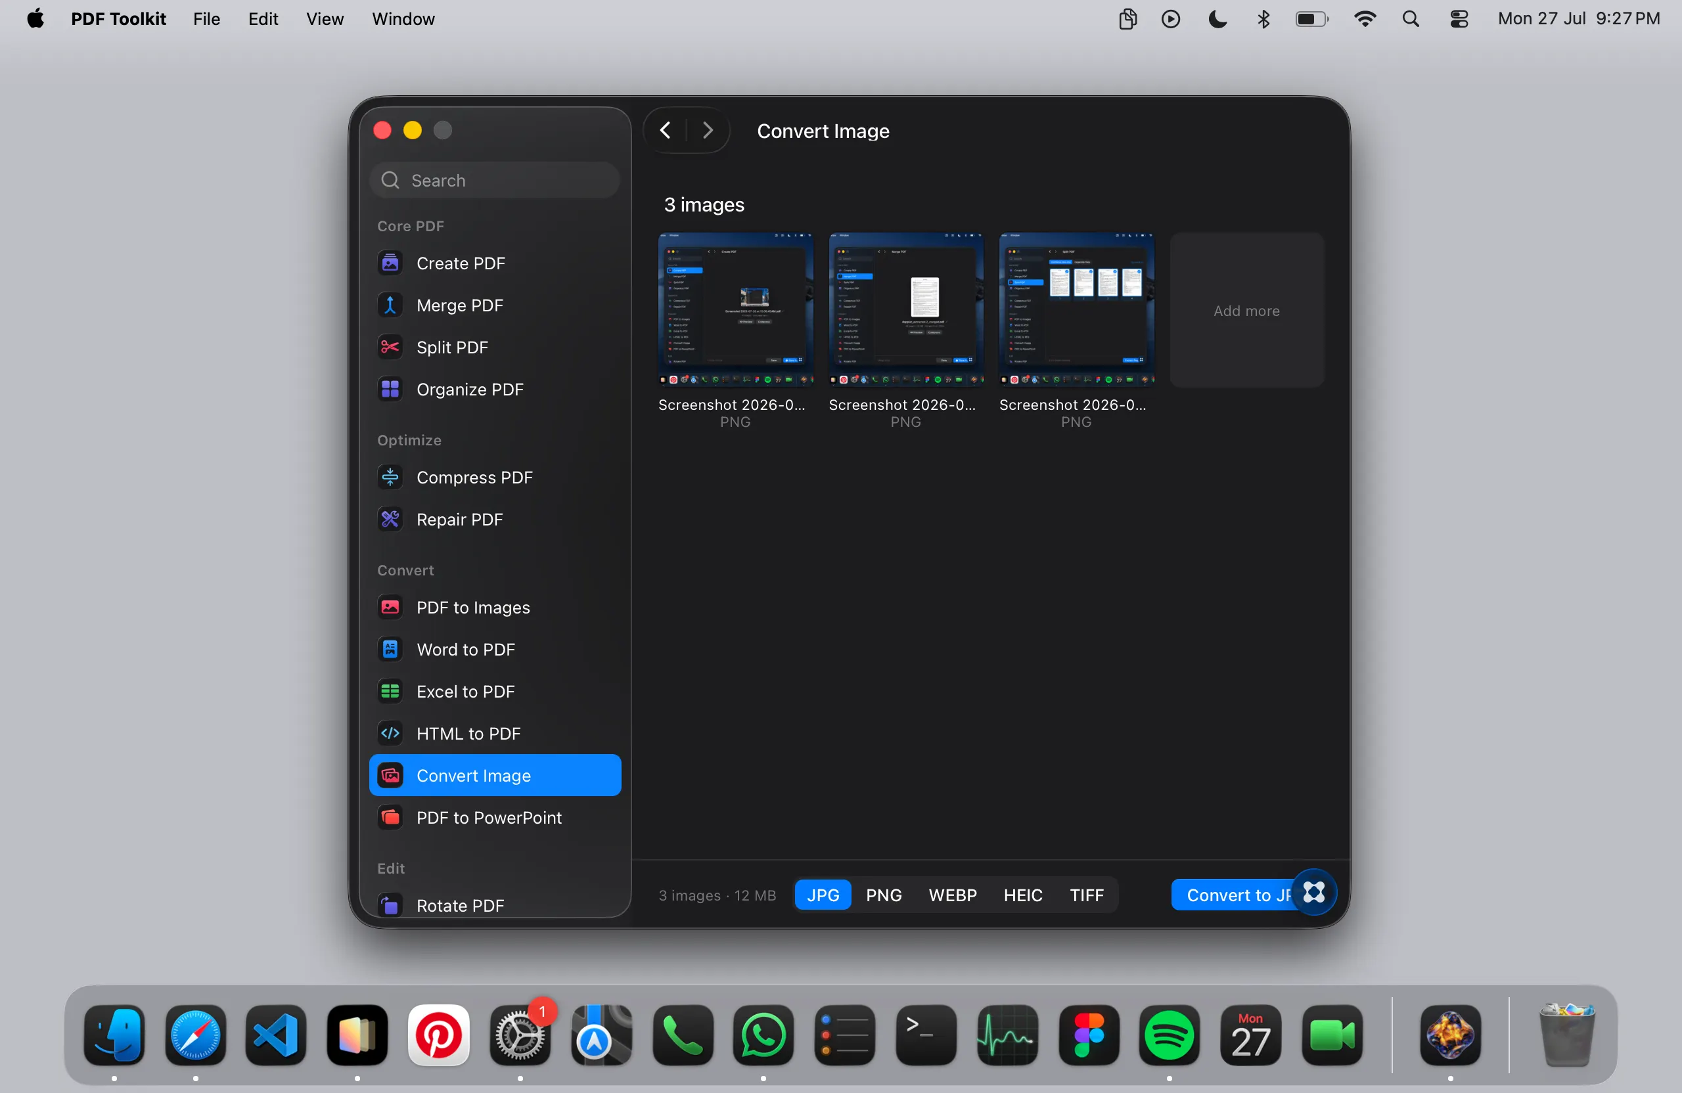
Task: Click the menu bar date and time
Action: (x=1579, y=18)
